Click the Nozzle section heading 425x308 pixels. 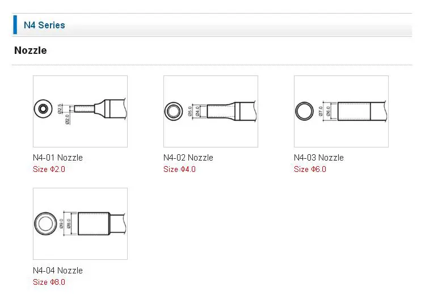(x=31, y=50)
